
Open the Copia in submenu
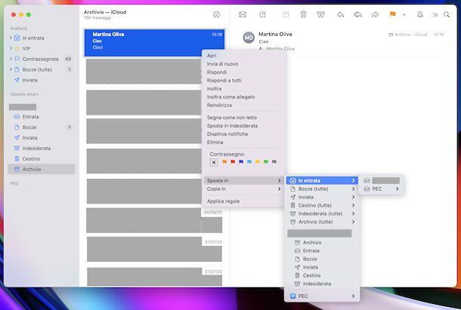click(x=243, y=189)
